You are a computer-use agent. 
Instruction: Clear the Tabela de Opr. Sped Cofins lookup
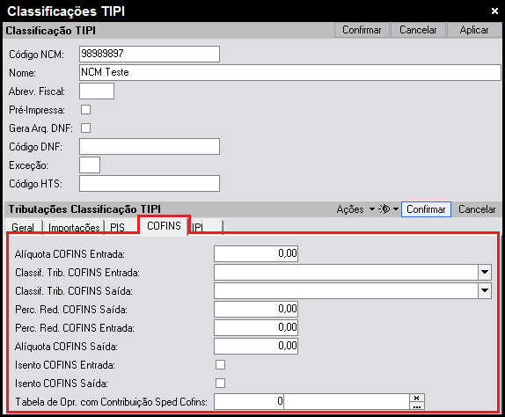pyautogui.click(x=417, y=398)
